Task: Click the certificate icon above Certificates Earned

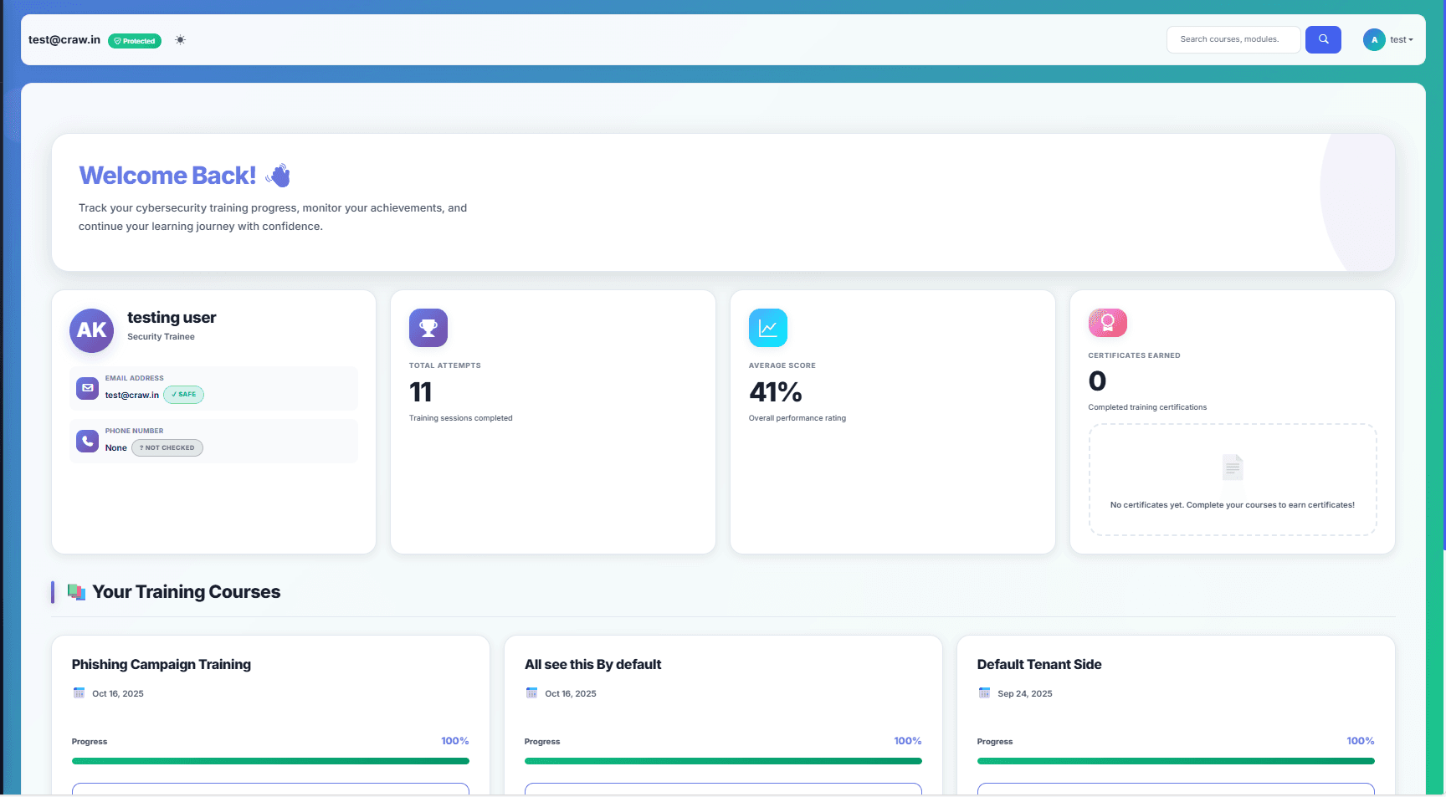Action: point(1107,323)
